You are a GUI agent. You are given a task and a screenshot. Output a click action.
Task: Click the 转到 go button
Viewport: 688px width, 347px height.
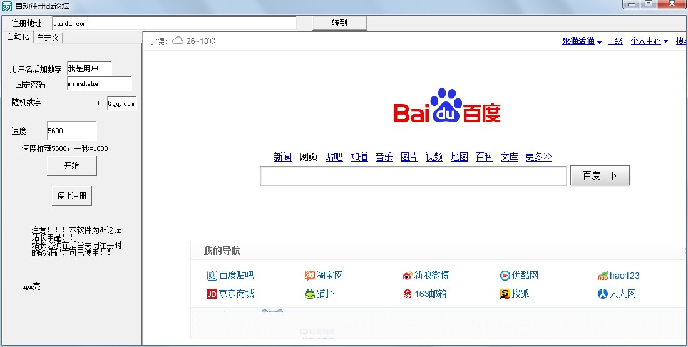click(339, 23)
